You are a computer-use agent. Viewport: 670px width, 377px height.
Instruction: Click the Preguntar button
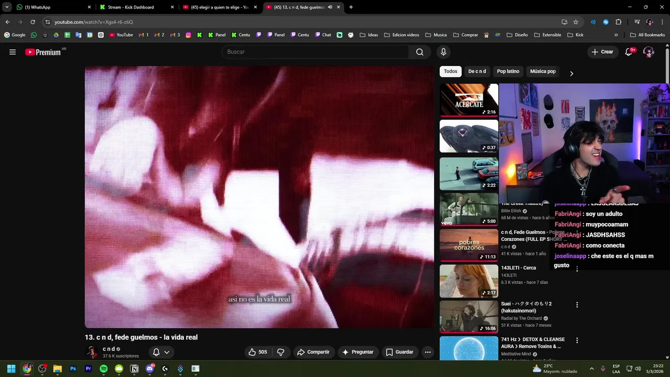coord(358,352)
